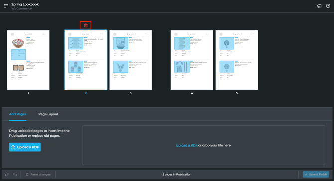This screenshot has height=181, width=334.
Task: Open the help question mark icon
Action: pyautogui.click(x=328, y=6)
